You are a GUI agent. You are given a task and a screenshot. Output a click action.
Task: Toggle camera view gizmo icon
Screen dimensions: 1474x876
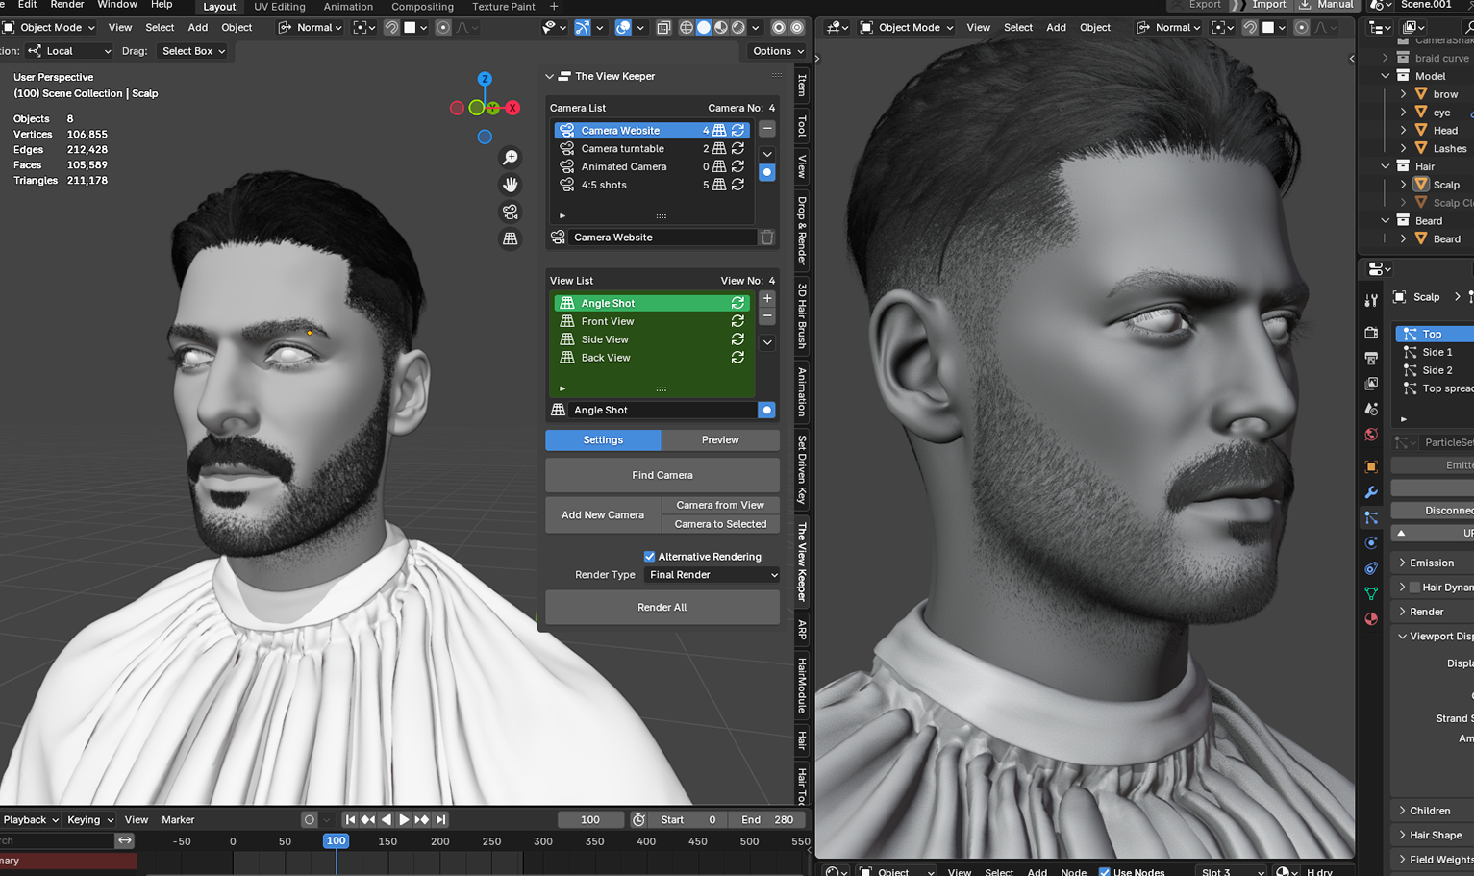(511, 212)
